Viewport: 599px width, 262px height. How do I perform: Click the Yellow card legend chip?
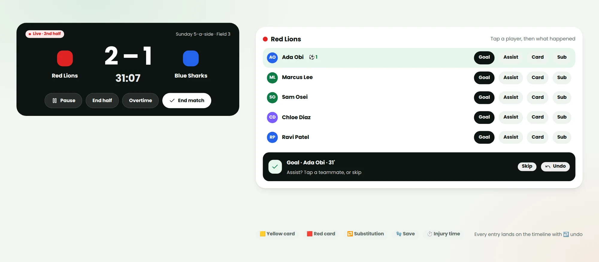point(277,234)
